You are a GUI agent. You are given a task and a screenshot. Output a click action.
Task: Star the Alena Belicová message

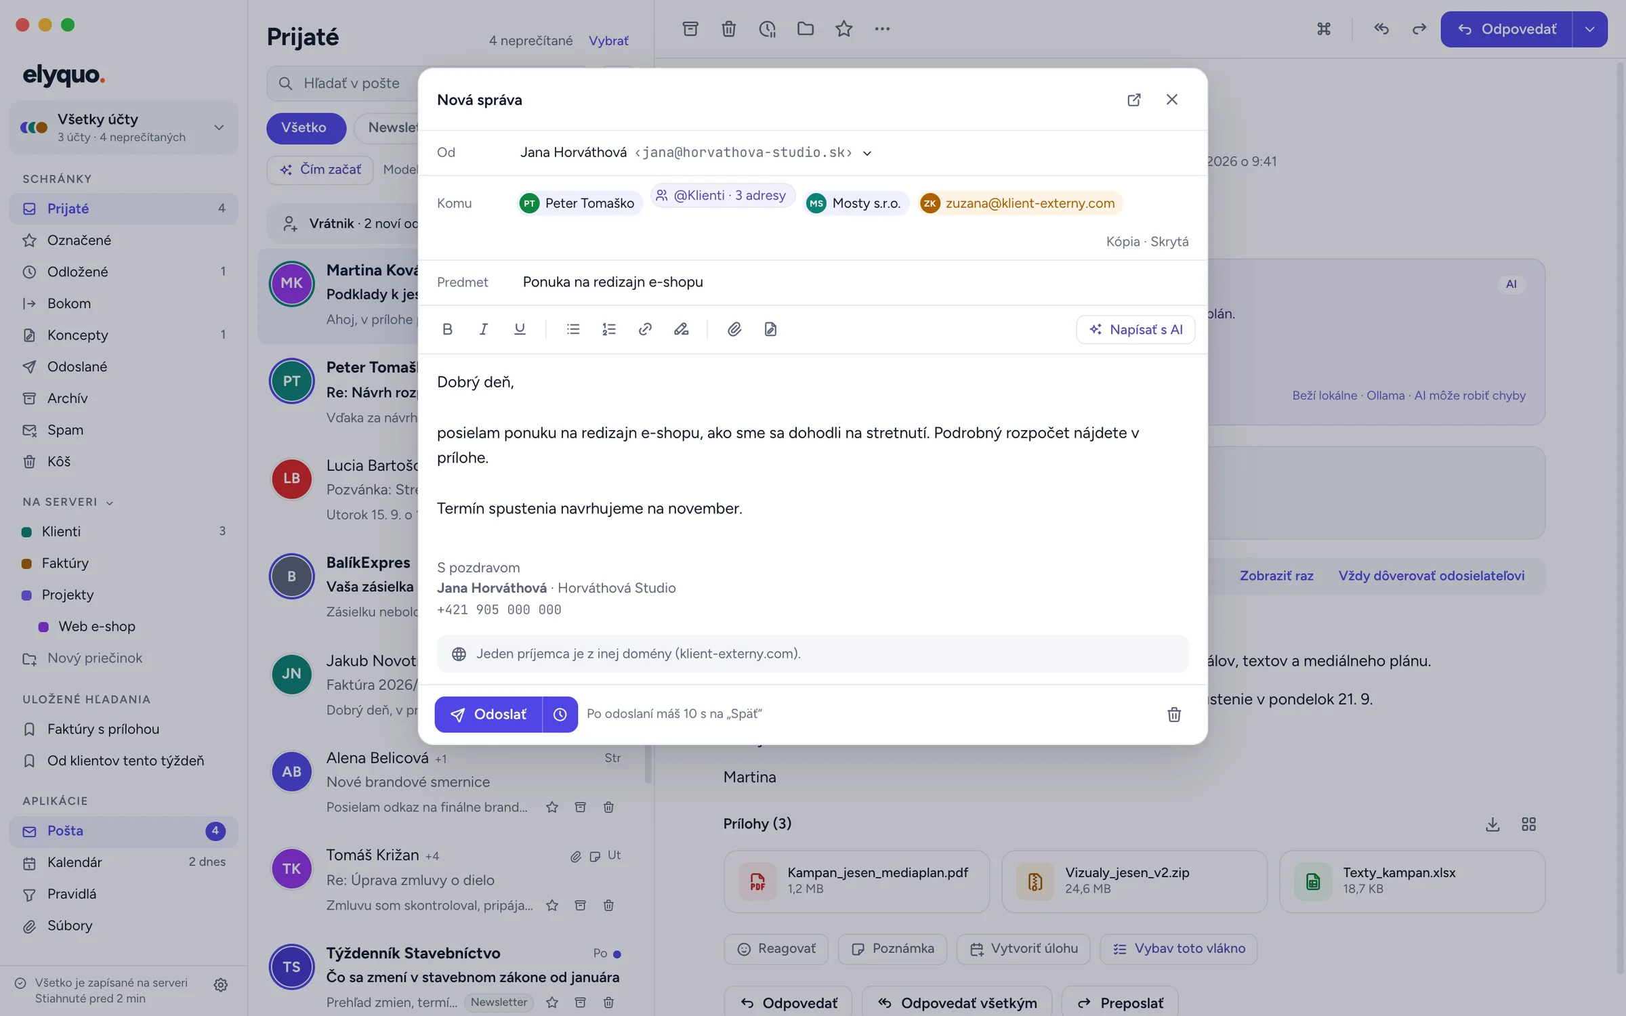tap(552, 807)
